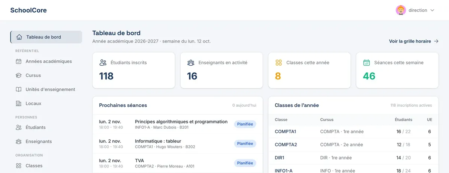Click the group icon beside Enseignants menu

pyautogui.click(x=19, y=141)
